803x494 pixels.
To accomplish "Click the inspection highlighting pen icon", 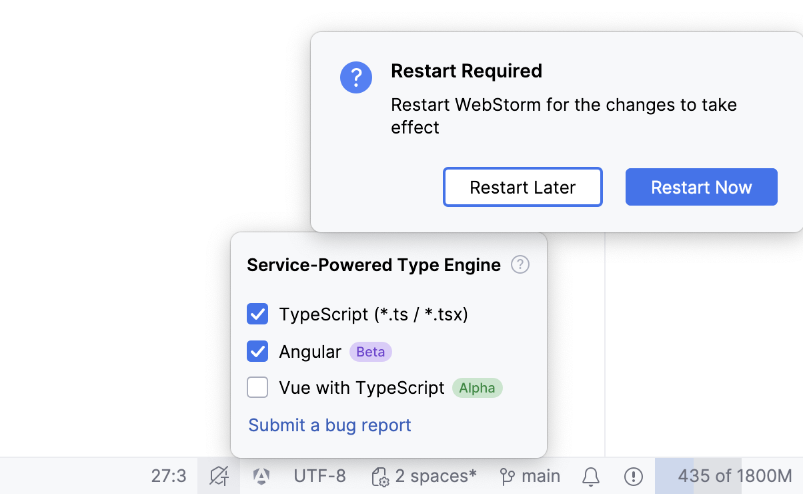I will pyautogui.click(x=218, y=476).
